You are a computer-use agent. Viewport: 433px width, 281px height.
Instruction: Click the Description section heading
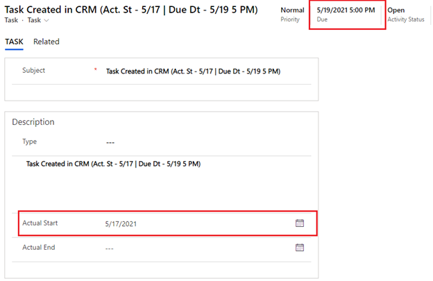33,122
